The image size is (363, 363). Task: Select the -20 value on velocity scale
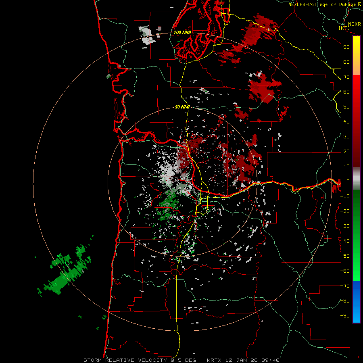pos(345,211)
